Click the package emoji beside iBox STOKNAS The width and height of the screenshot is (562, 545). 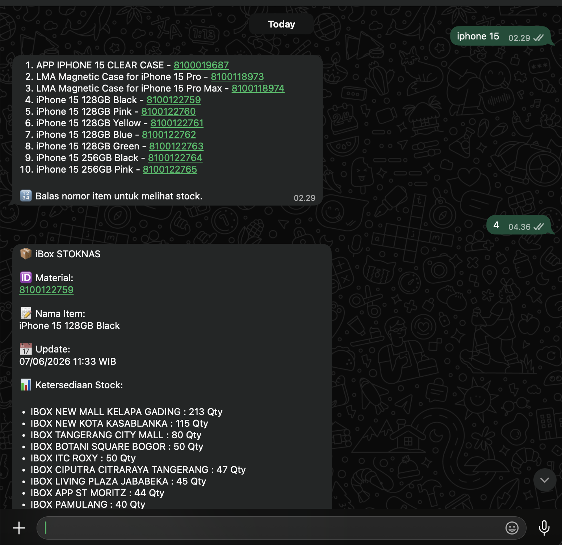[26, 254]
